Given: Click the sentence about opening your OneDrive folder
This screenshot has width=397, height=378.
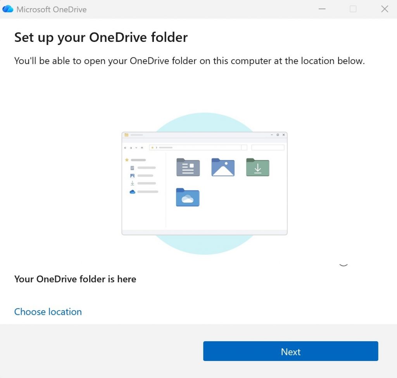Looking at the screenshot, I should pyautogui.click(x=189, y=61).
